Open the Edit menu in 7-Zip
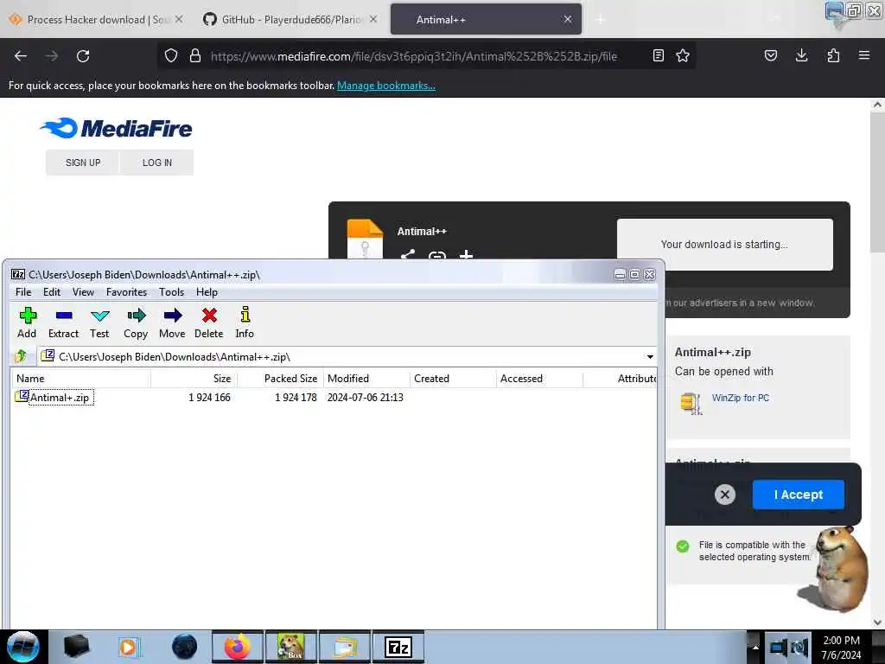This screenshot has width=885, height=664. (51, 292)
